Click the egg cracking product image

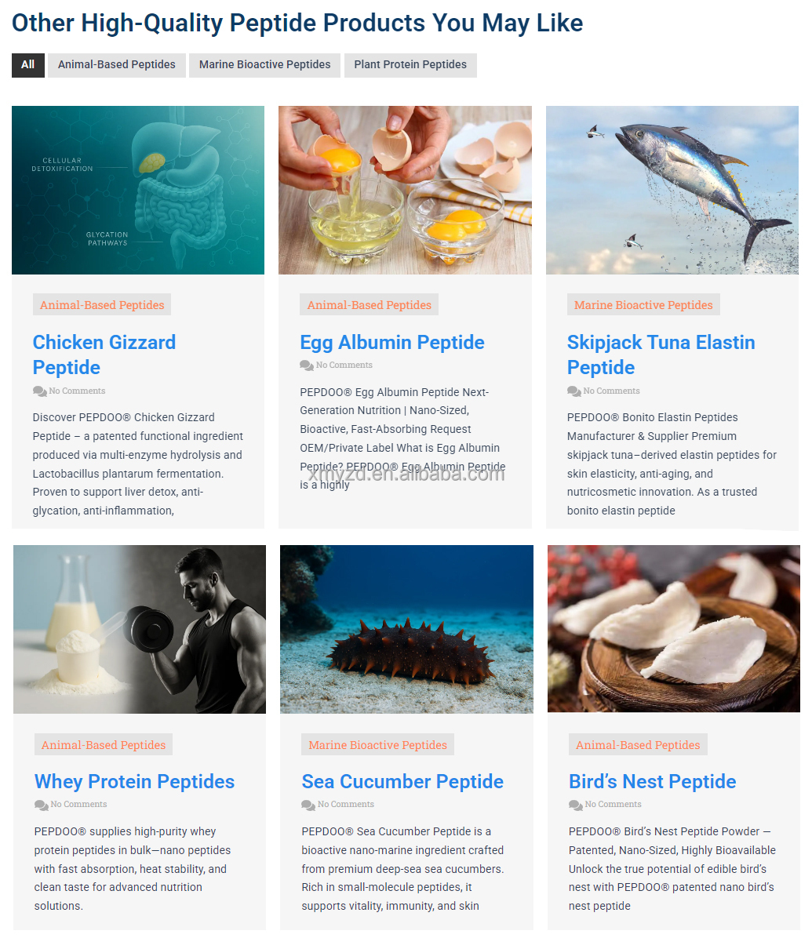tap(405, 190)
